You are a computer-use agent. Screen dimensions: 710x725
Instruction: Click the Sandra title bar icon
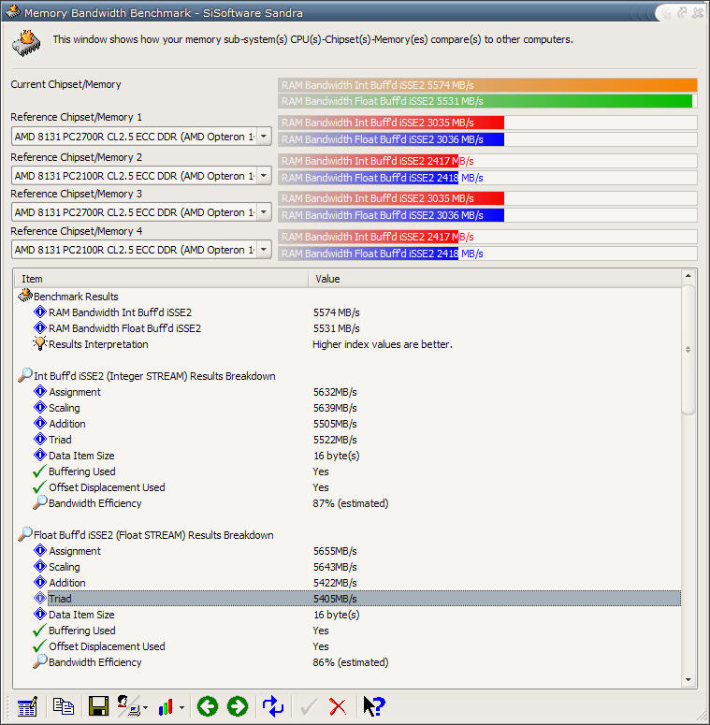coord(12,11)
